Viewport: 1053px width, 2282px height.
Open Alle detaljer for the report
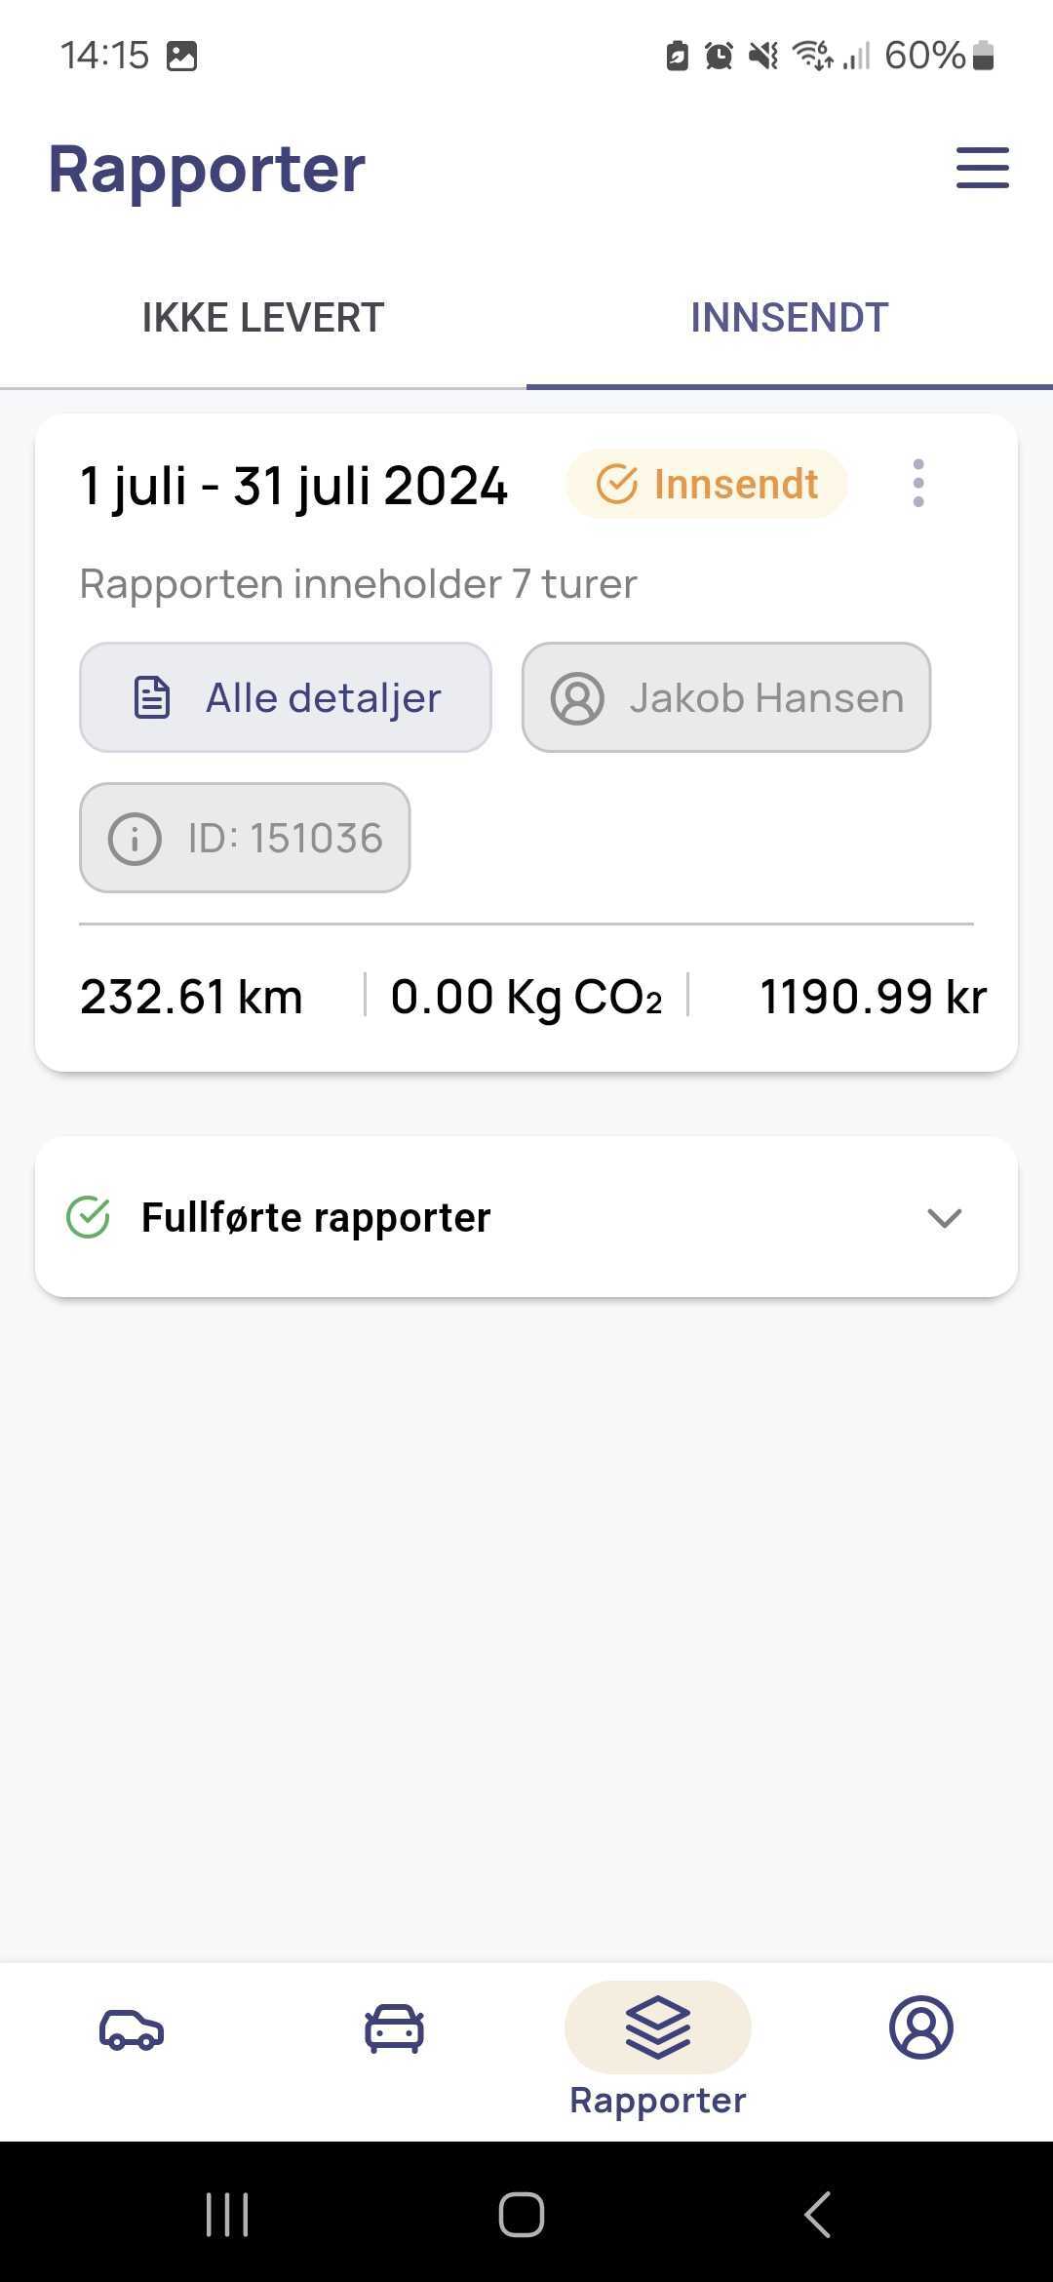286,697
